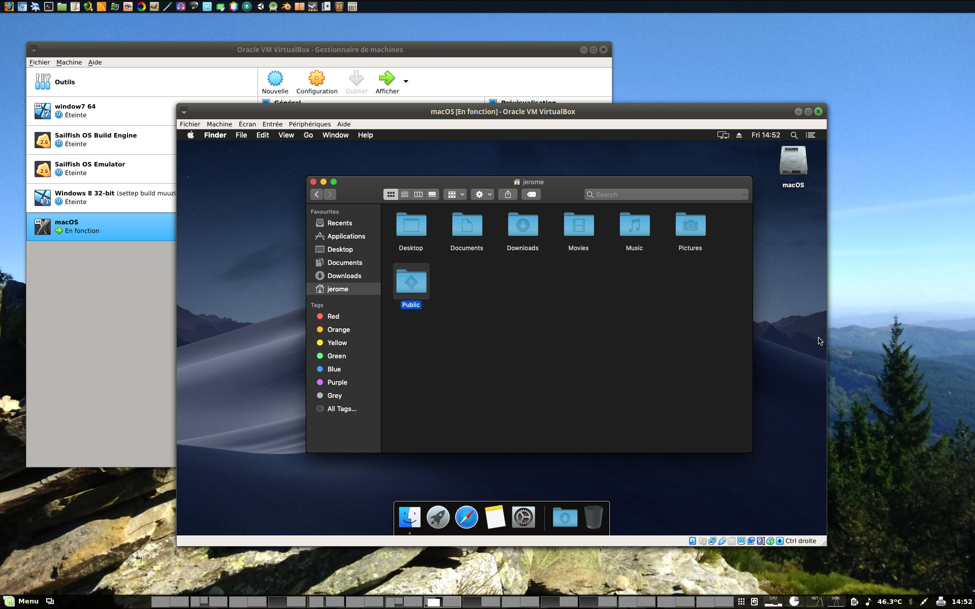Select the icon view toggle in Finder toolbar
This screenshot has height=609, width=975.
coord(391,194)
